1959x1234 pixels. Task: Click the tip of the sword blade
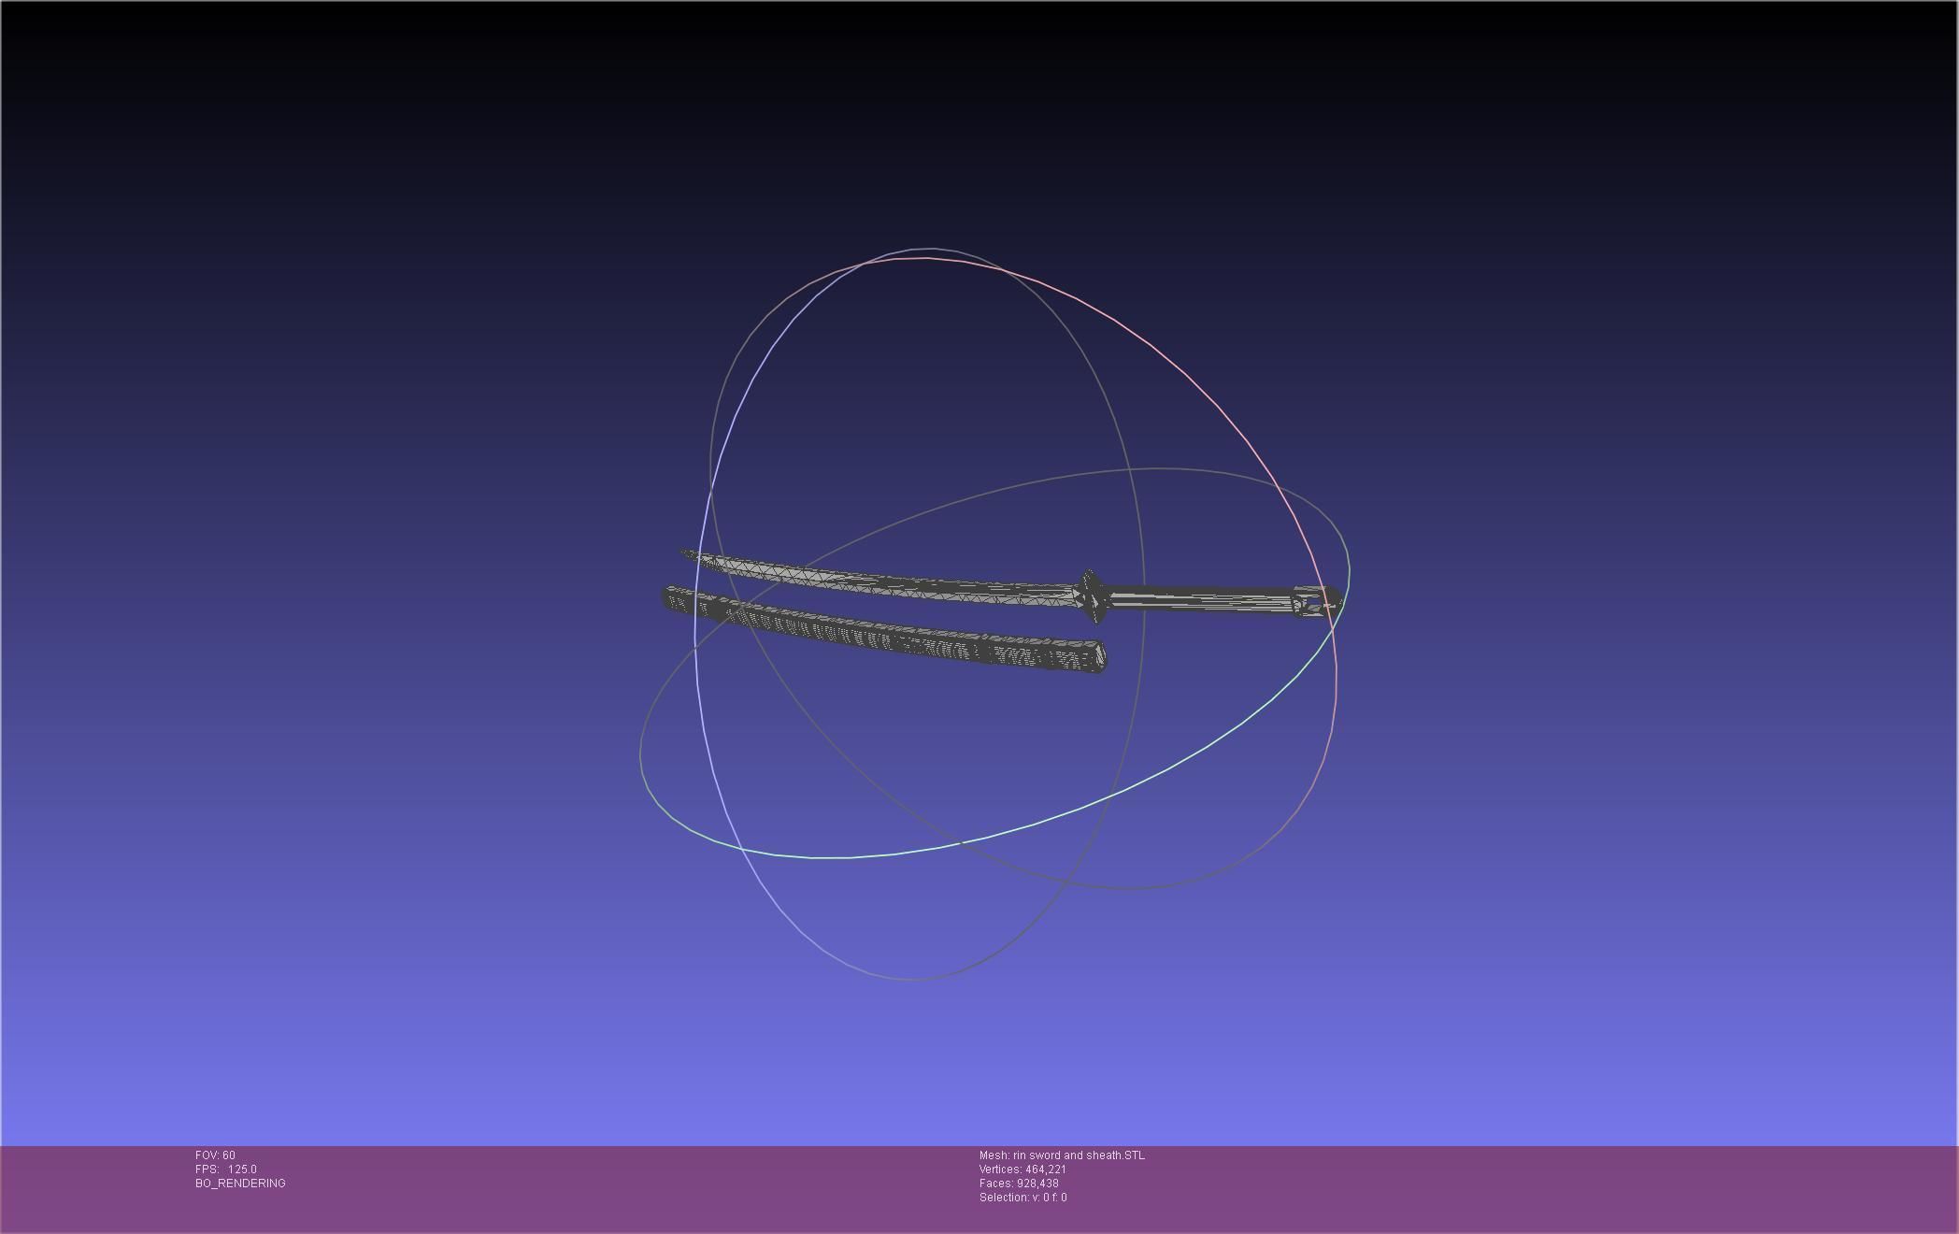pos(687,554)
